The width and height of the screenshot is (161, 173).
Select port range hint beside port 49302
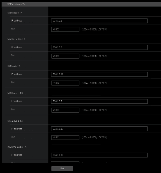[94, 56]
